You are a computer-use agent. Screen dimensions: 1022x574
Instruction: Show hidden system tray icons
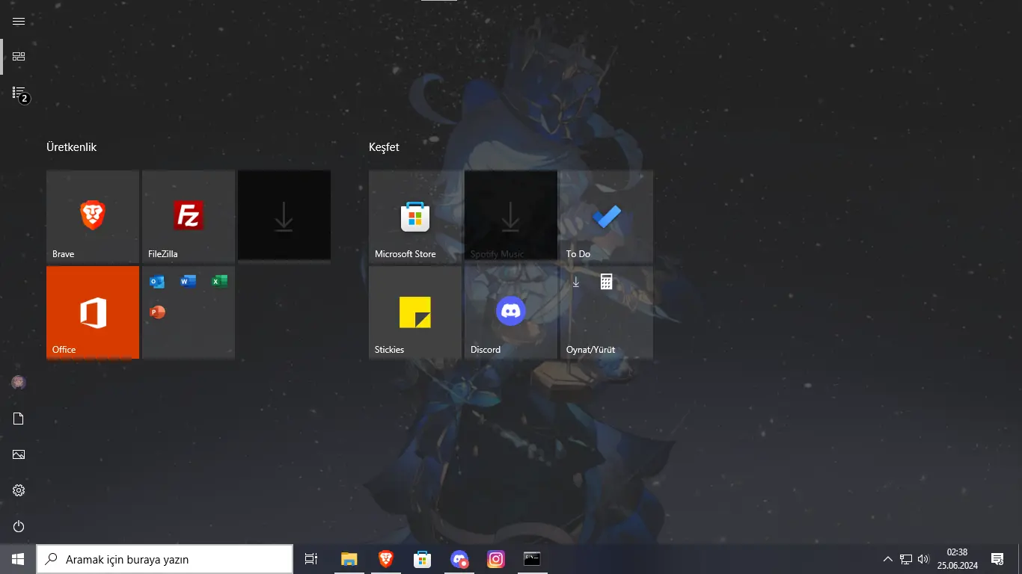pos(888,559)
